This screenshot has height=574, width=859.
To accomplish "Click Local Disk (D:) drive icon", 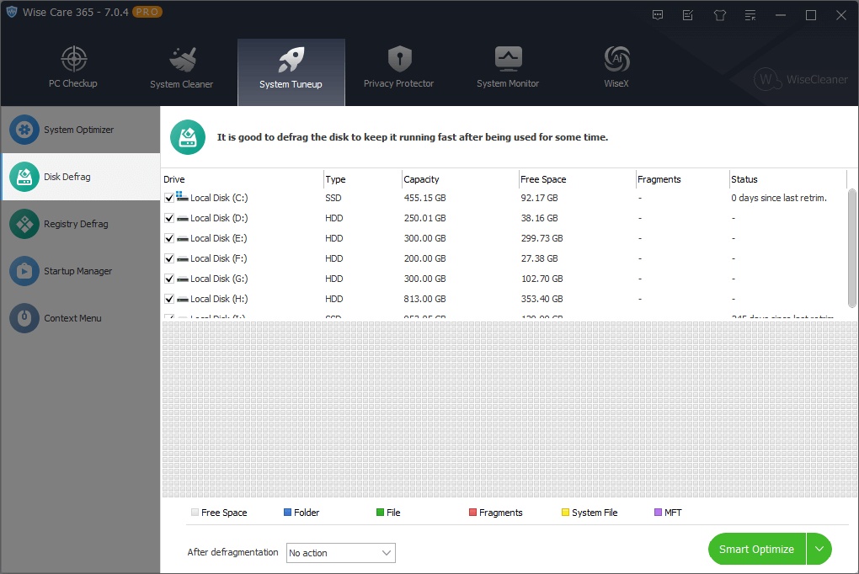I will point(183,219).
